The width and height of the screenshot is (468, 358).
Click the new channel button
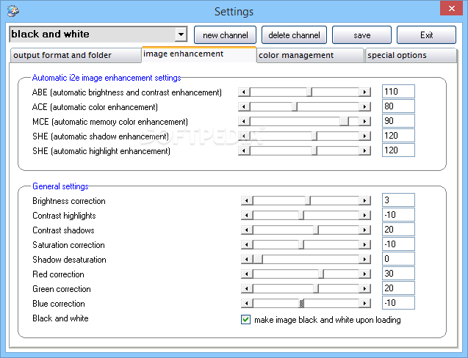coord(226,35)
